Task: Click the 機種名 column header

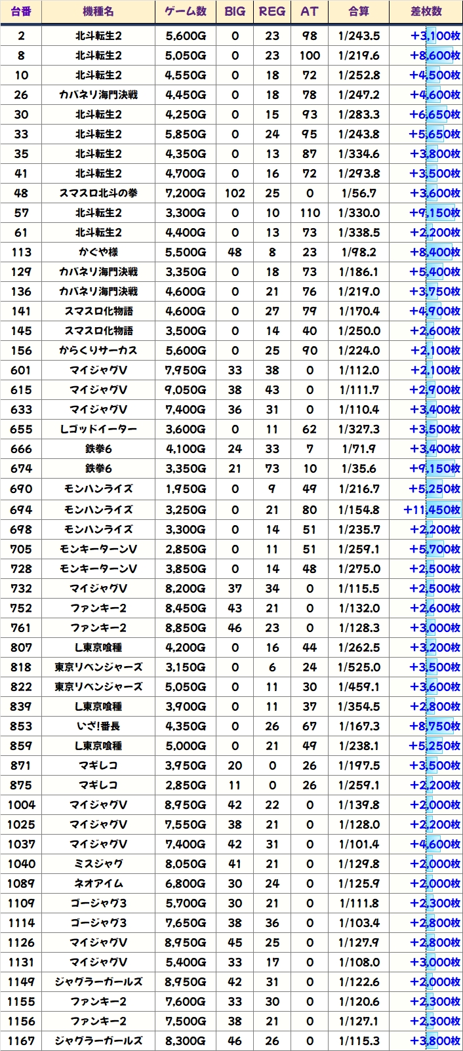Action: 98,12
